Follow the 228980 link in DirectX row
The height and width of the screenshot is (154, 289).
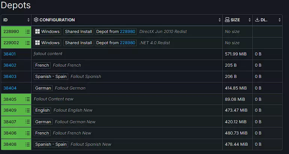click(x=127, y=31)
